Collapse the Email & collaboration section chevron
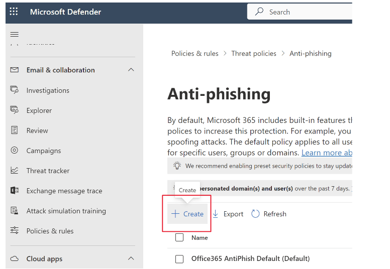Viewport: 390px width, 269px height. click(x=131, y=70)
